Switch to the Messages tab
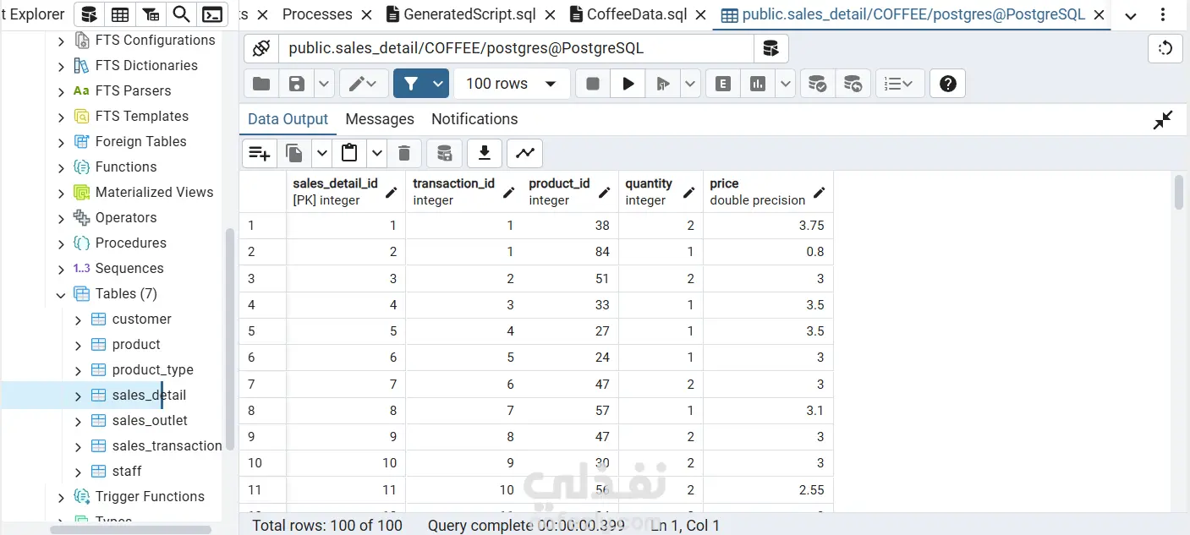The image size is (1190, 535). tap(380, 119)
